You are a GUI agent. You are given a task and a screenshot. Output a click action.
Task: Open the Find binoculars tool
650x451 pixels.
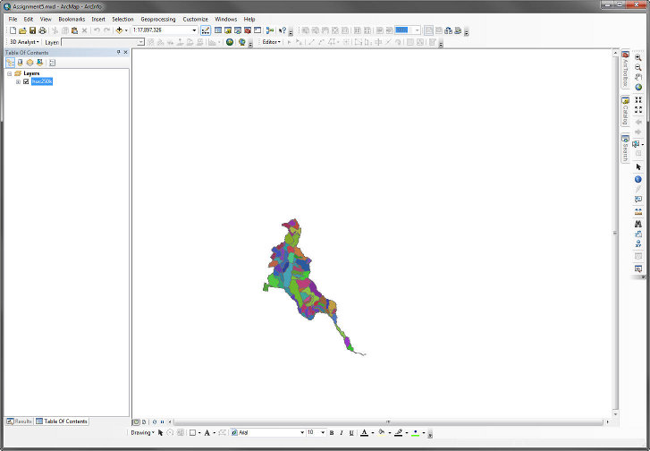point(638,224)
